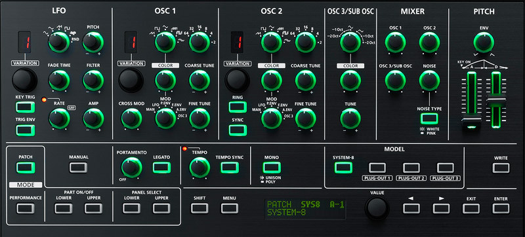Click the LFO waveform selector knob

59,42
